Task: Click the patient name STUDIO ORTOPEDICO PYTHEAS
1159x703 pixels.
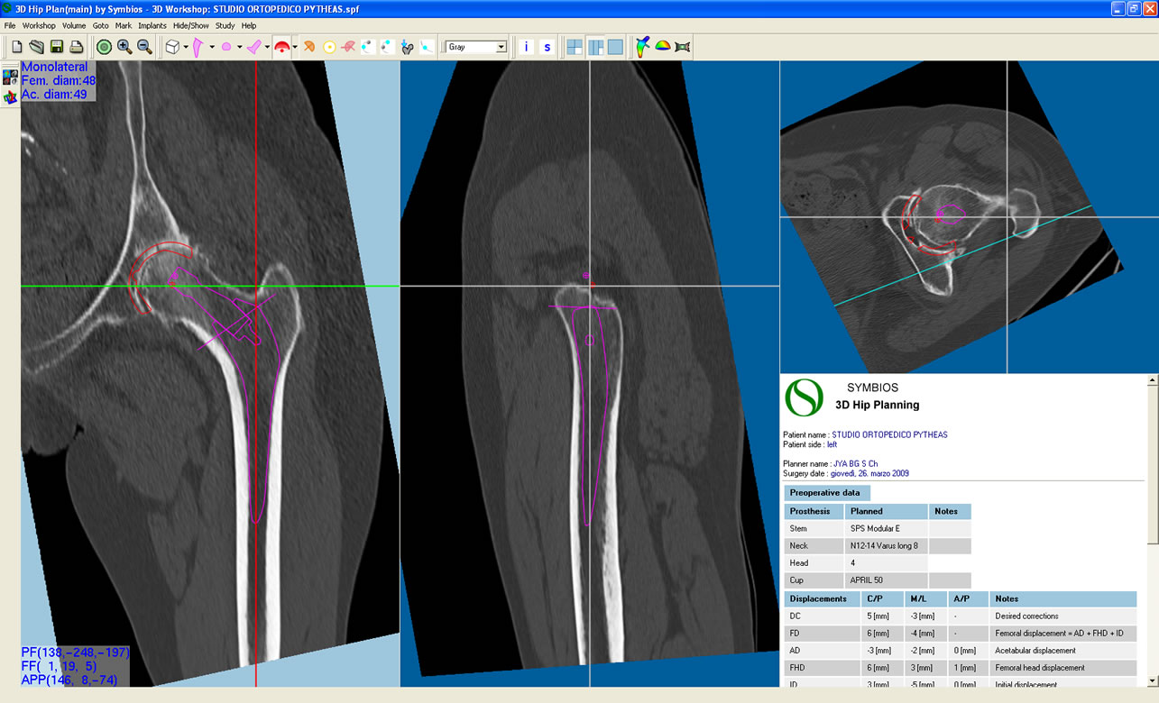Action: coord(889,434)
